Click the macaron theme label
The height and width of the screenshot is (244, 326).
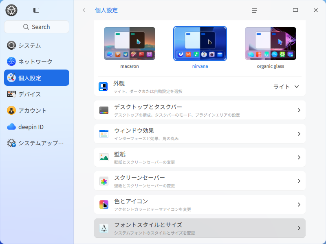pyautogui.click(x=129, y=66)
